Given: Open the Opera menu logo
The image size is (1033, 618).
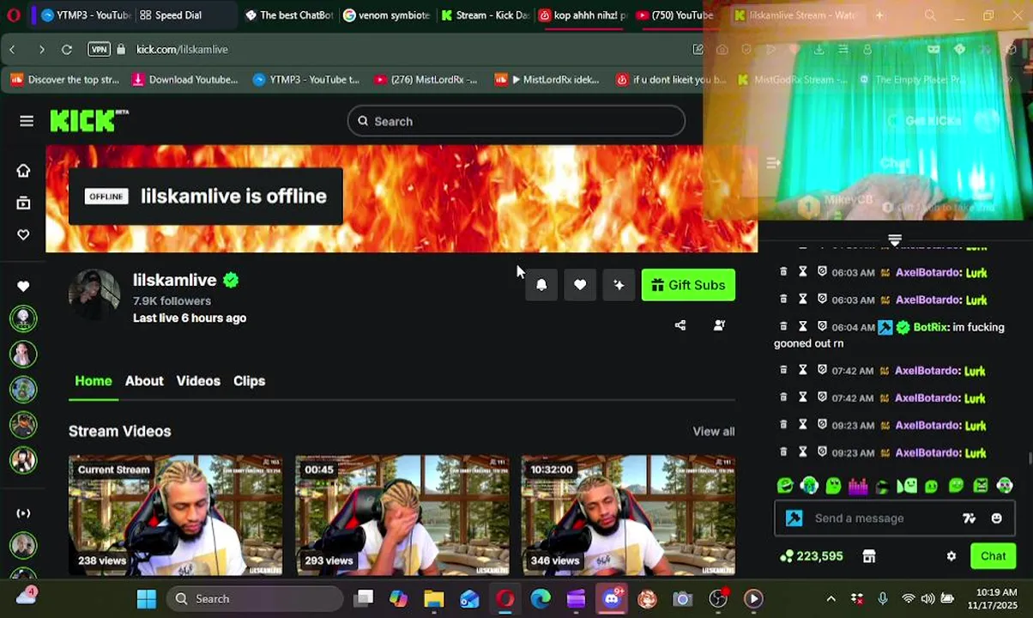Looking at the screenshot, I should [x=13, y=15].
